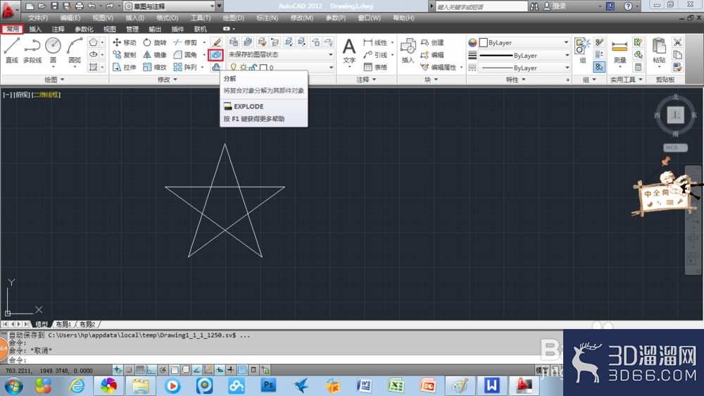Toggle ortho mode in the status bar
The image size is (704, 396).
tap(151, 370)
